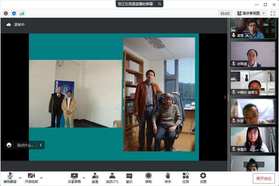The width and height of the screenshot is (279, 186).
Task: Unmute microphone with 解除静音
Action: pos(10,178)
